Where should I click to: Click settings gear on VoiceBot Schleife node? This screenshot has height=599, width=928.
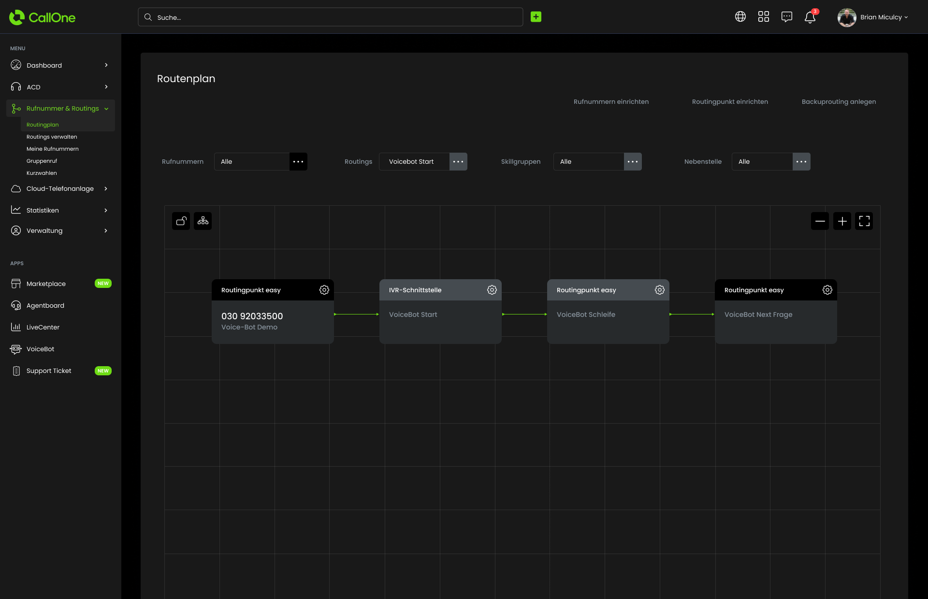pos(660,289)
